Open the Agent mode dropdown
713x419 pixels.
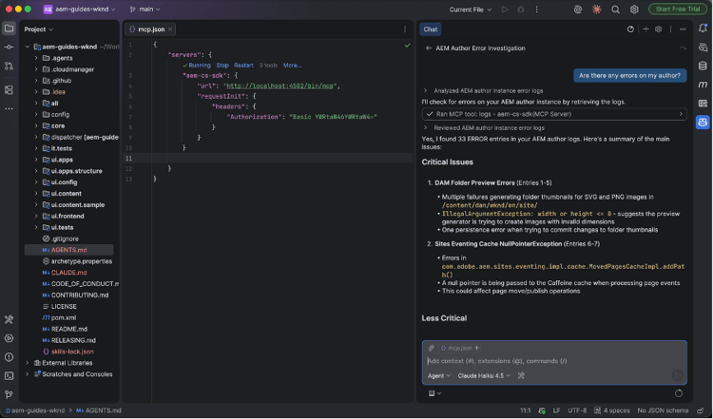click(439, 376)
